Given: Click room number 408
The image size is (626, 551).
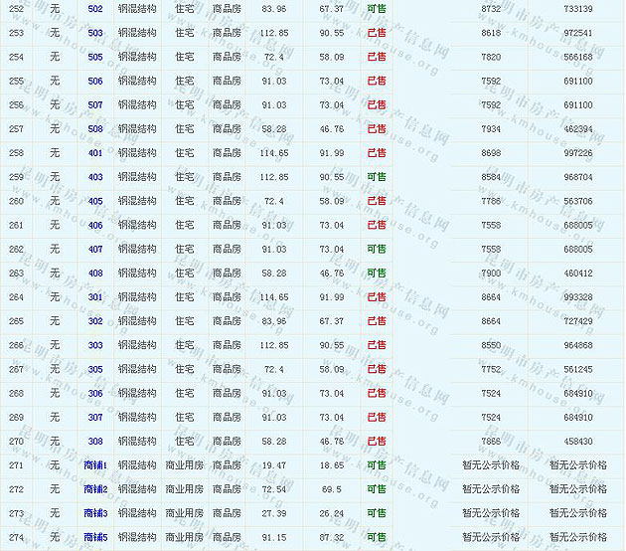Looking at the screenshot, I should pos(95,274).
